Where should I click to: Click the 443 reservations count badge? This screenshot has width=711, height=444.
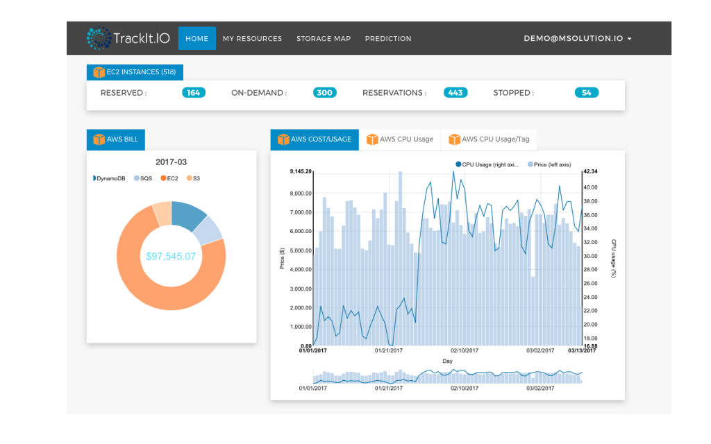(455, 92)
